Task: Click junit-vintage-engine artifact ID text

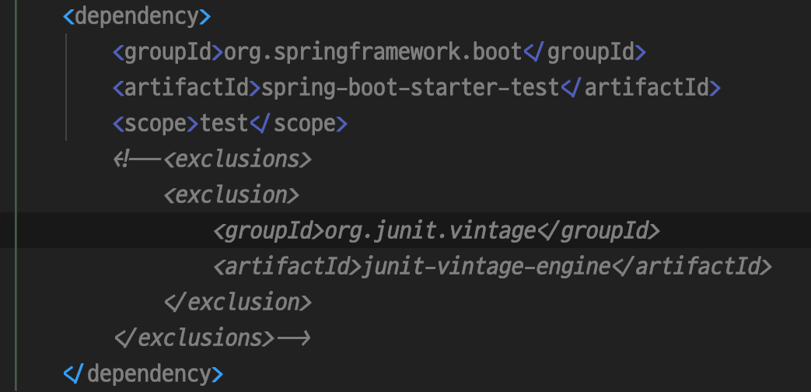Action: tap(487, 266)
